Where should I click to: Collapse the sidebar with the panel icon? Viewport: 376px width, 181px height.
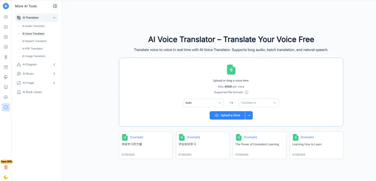[x=55, y=6]
